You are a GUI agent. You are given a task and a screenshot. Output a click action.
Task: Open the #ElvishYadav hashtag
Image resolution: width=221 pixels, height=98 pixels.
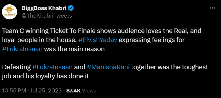[x=97, y=40]
